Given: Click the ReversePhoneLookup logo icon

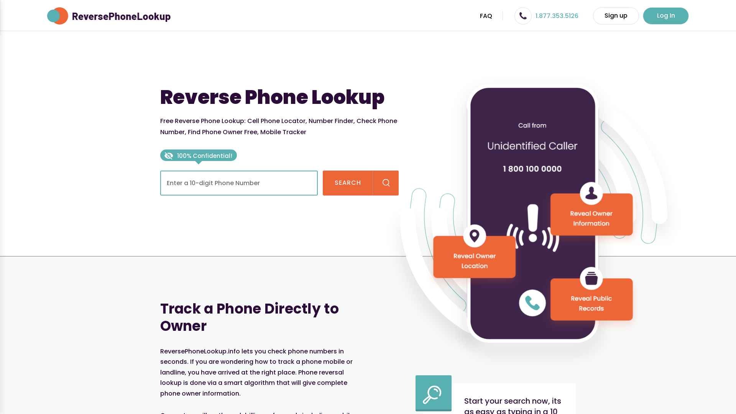Looking at the screenshot, I should 57,16.
